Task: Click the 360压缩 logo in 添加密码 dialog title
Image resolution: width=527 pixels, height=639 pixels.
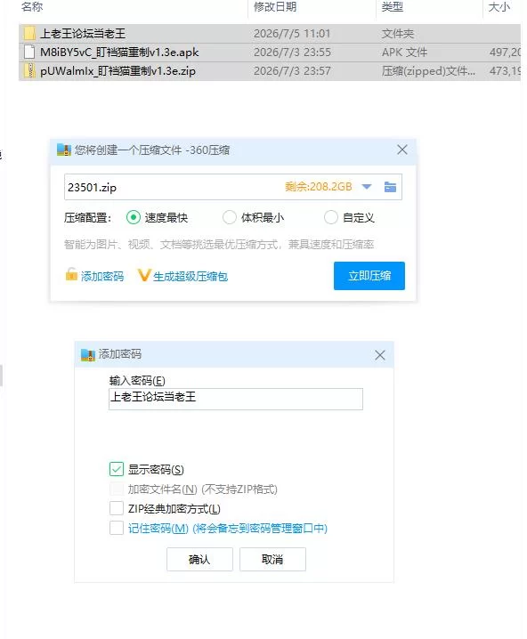Action: pyautogui.click(x=87, y=354)
